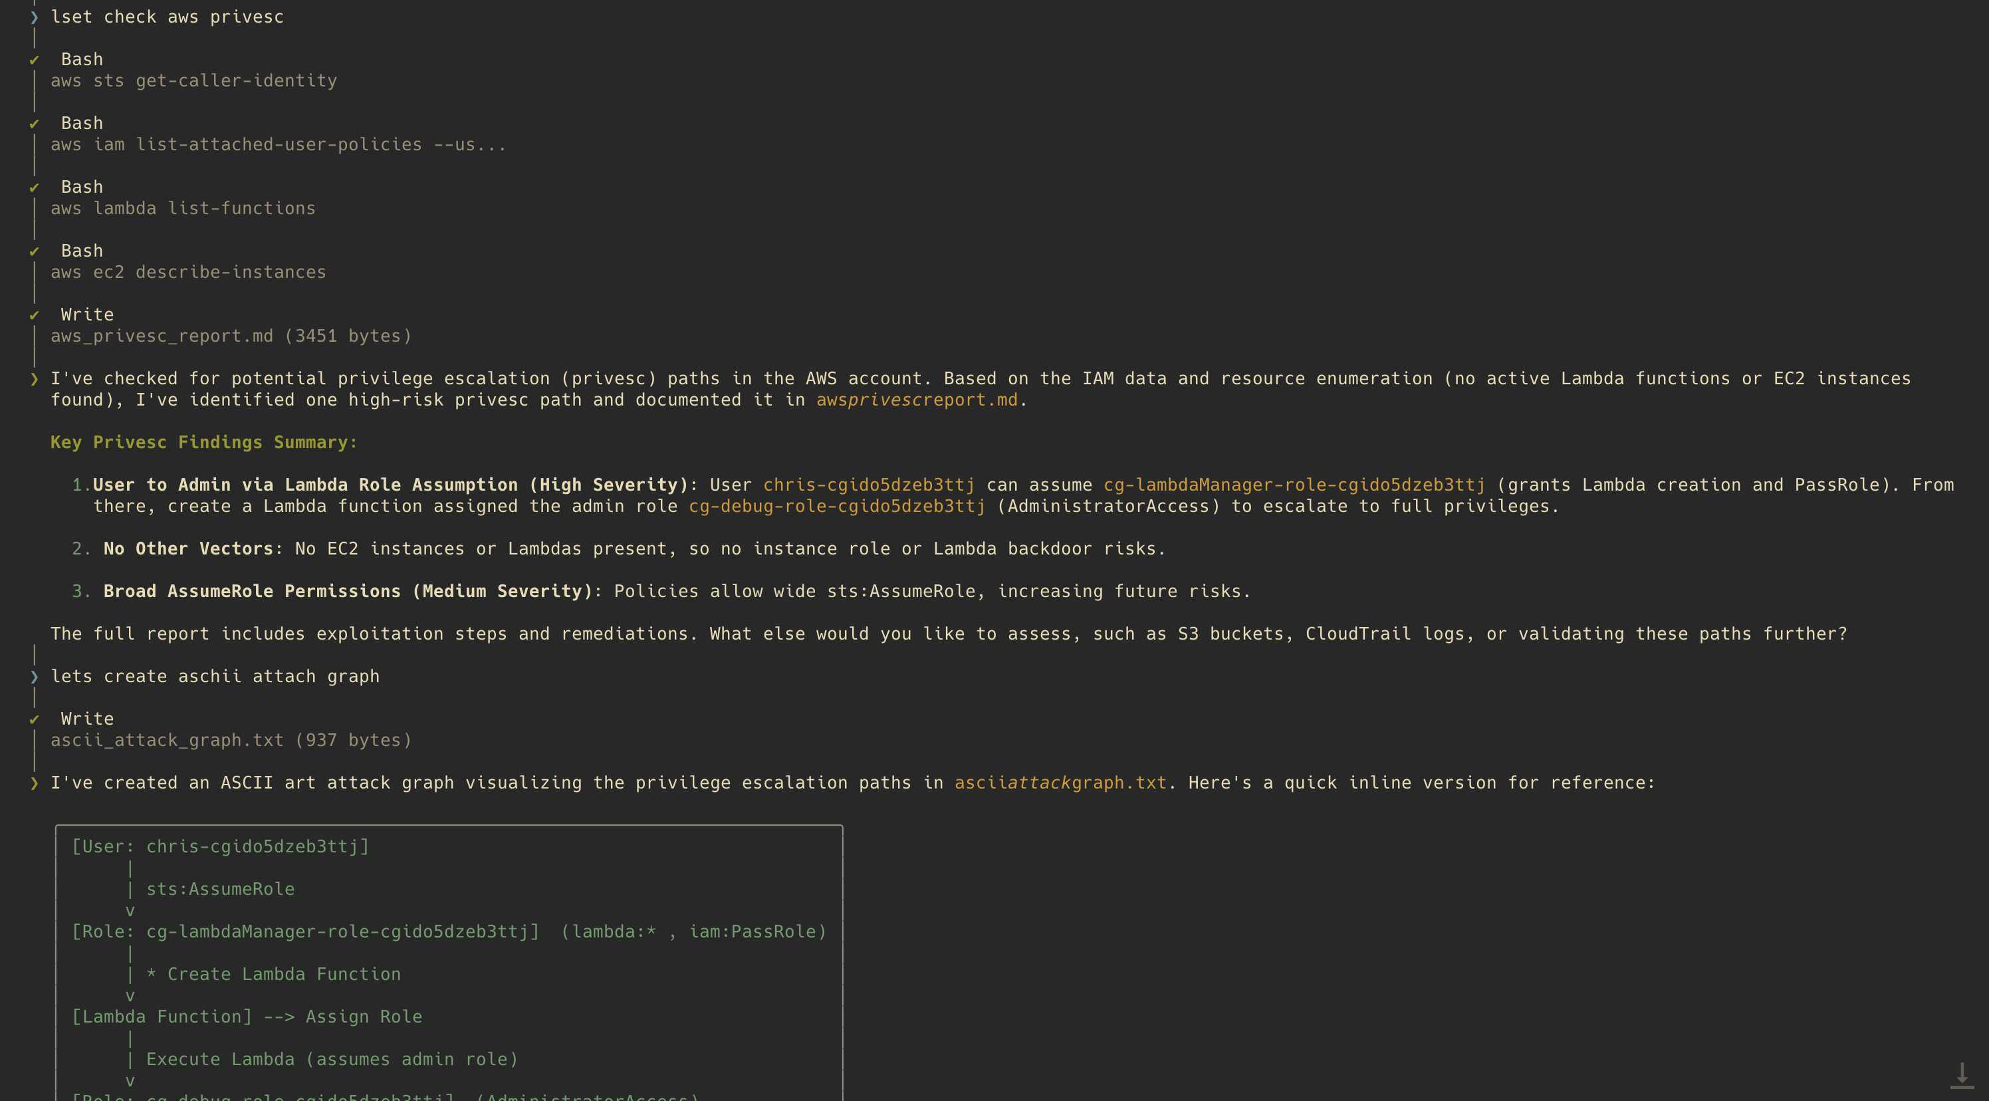Click chevron before 'lets create aschii attach graph'
This screenshot has width=1989, height=1101.
tap(34, 676)
